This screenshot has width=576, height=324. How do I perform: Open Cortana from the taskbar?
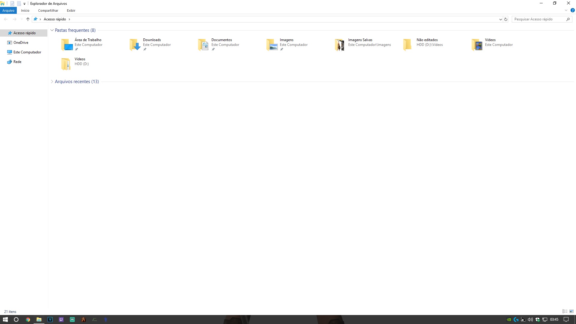point(16,319)
